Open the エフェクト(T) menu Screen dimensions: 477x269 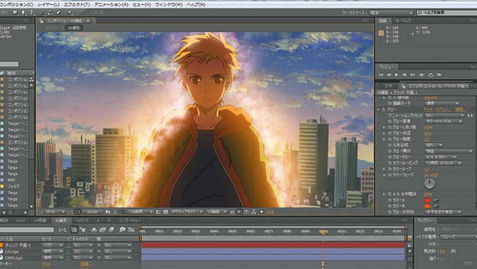[77, 5]
